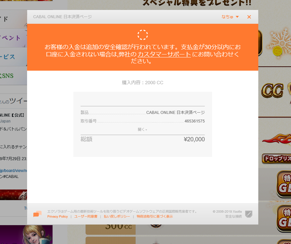Screen dimensions: 291x244
Task: Click the CC coin icon in background banner
Action: (x=277, y=51)
